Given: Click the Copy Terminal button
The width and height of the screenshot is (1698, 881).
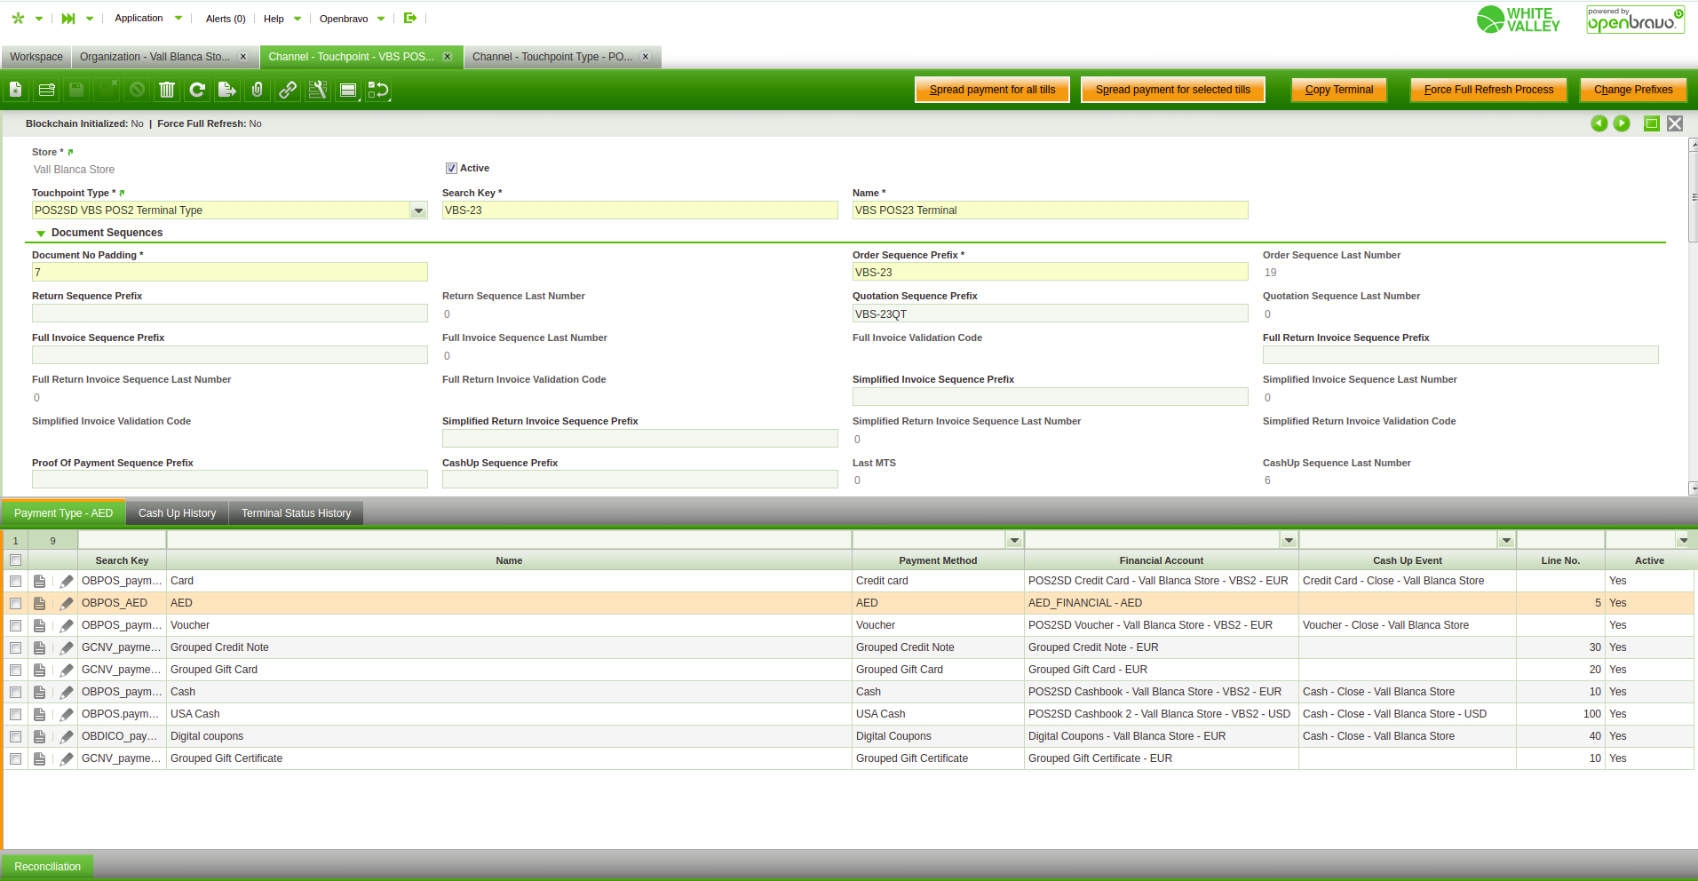Looking at the screenshot, I should [x=1338, y=90].
